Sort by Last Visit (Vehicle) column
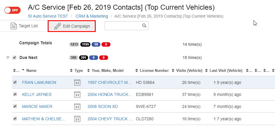This screenshot has width=275, height=127. click(224, 71)
